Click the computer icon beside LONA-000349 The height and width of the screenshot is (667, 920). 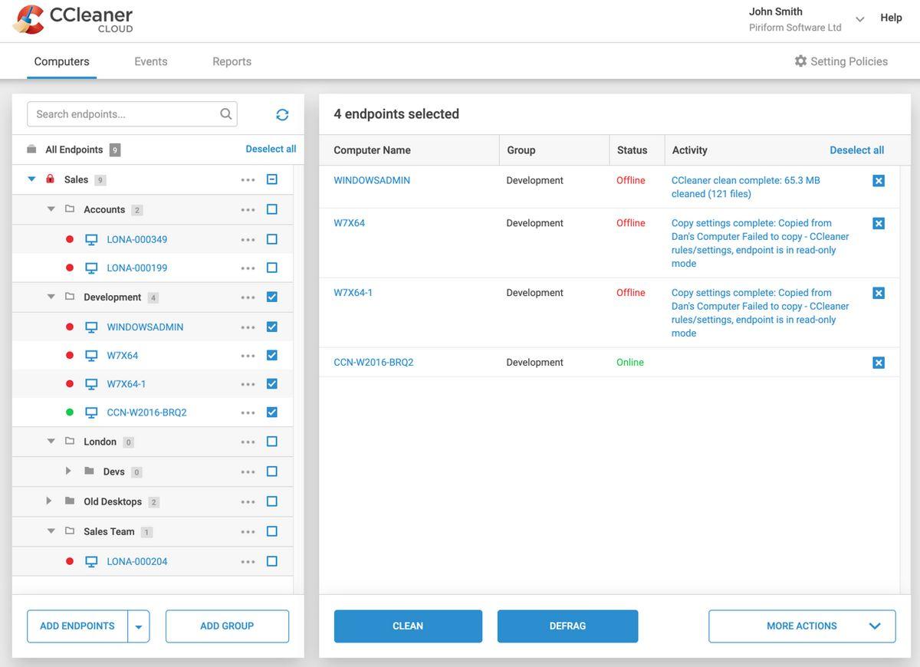click(91, 240)
